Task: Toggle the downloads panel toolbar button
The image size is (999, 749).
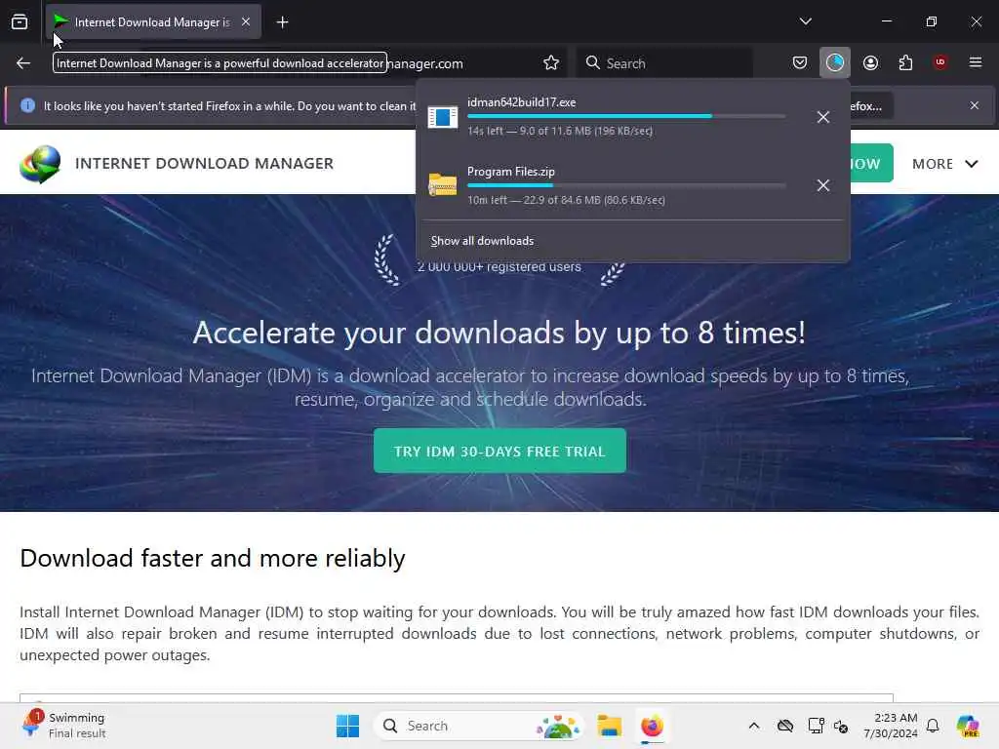Action: pos(835,63)
